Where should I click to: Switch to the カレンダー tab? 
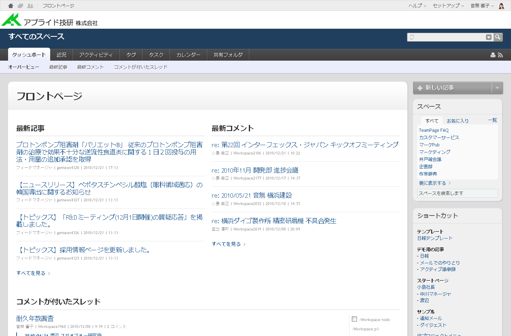point(188,55)
